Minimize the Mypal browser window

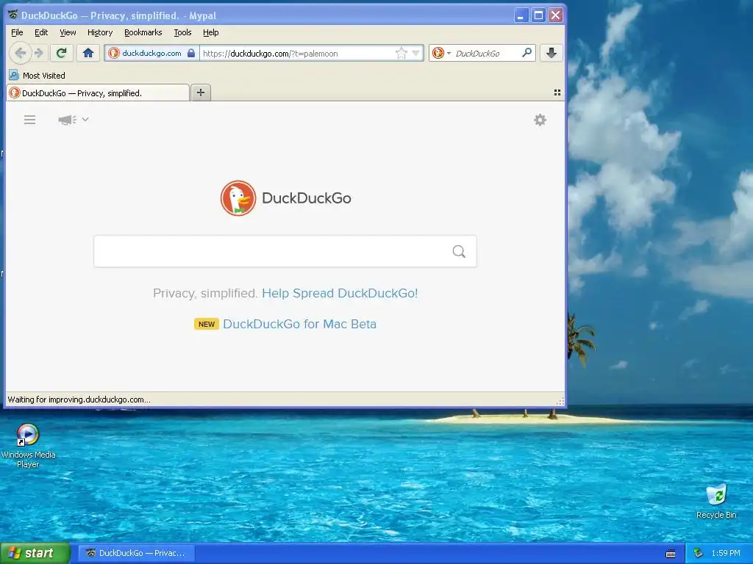point(521,15)
